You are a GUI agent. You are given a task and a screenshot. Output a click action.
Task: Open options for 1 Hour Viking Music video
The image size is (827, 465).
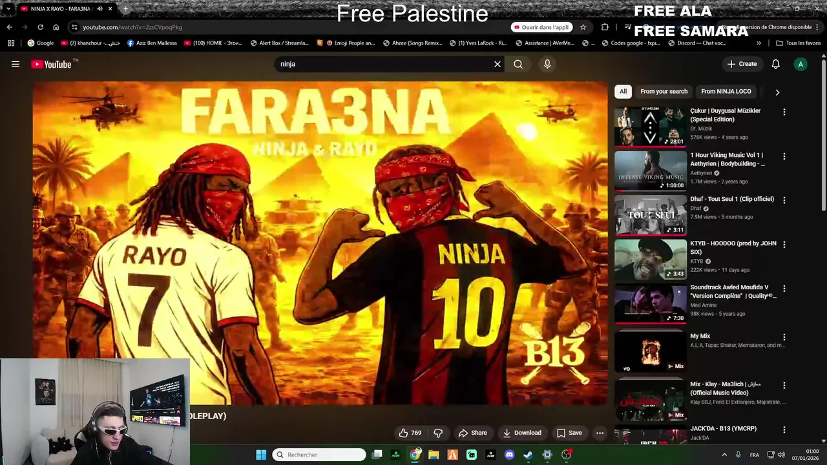[x=784, y=156]
